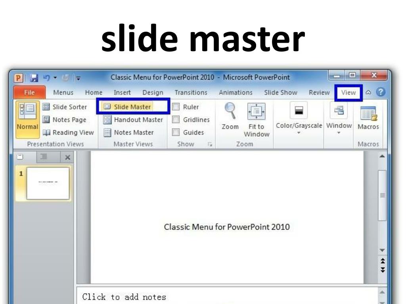Viewport: 406px width, 304px height.
Task: Open Notes Master view
Action: pos(129,132)
